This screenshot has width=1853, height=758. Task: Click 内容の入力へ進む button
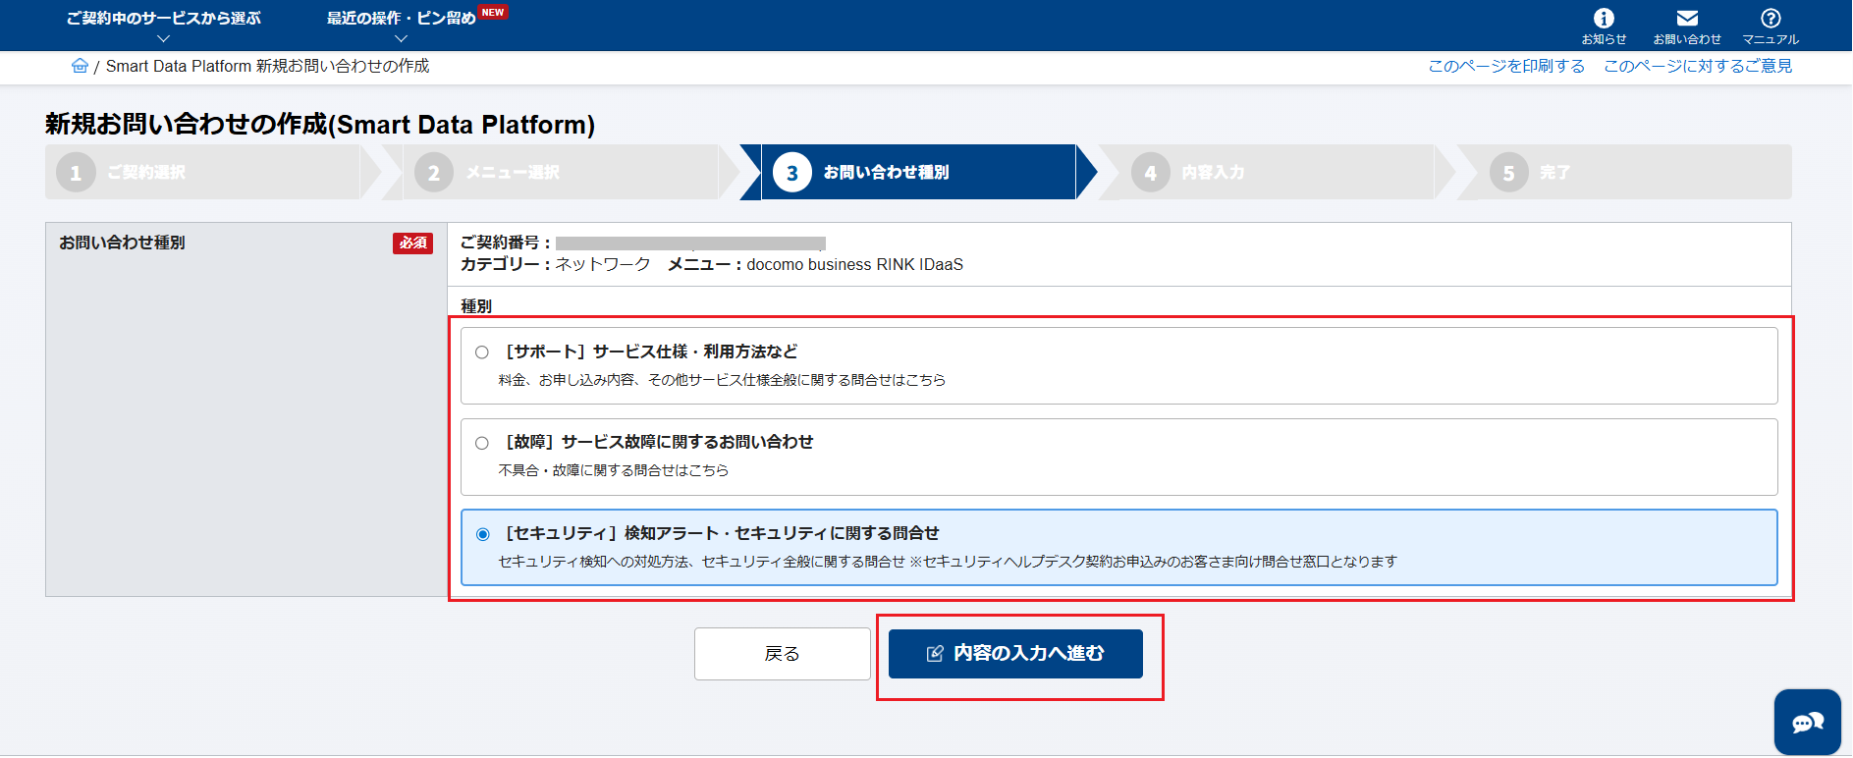click(x=1015, y=654)
